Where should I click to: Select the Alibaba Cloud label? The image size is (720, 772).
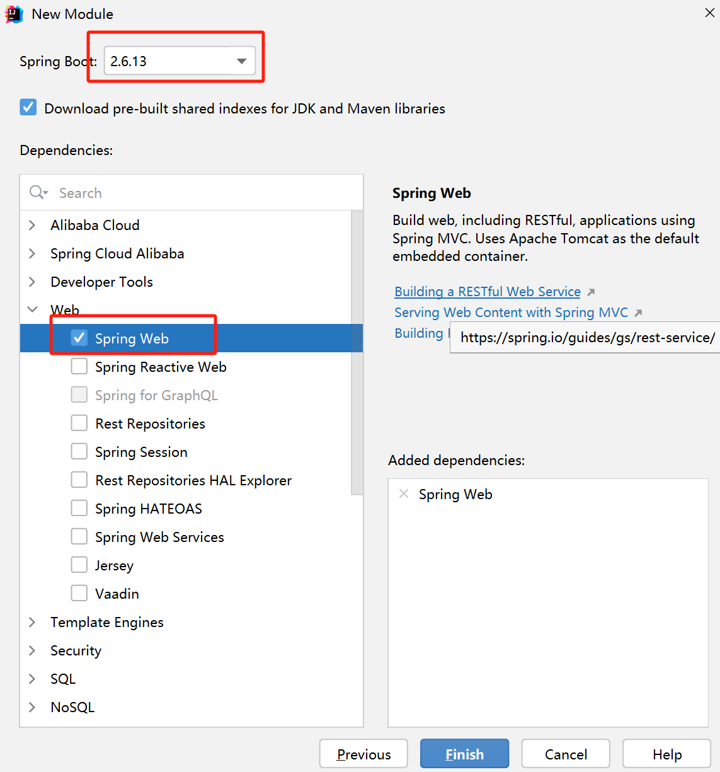[95, 225]
